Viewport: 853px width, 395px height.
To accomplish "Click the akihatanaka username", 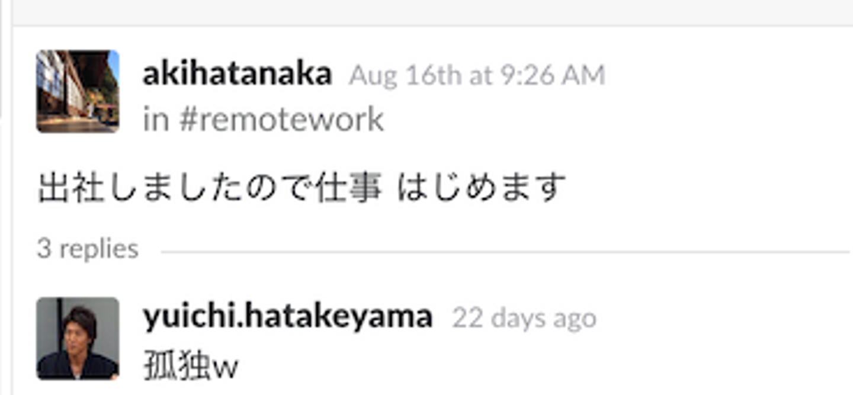I will (x=237, y=75).
